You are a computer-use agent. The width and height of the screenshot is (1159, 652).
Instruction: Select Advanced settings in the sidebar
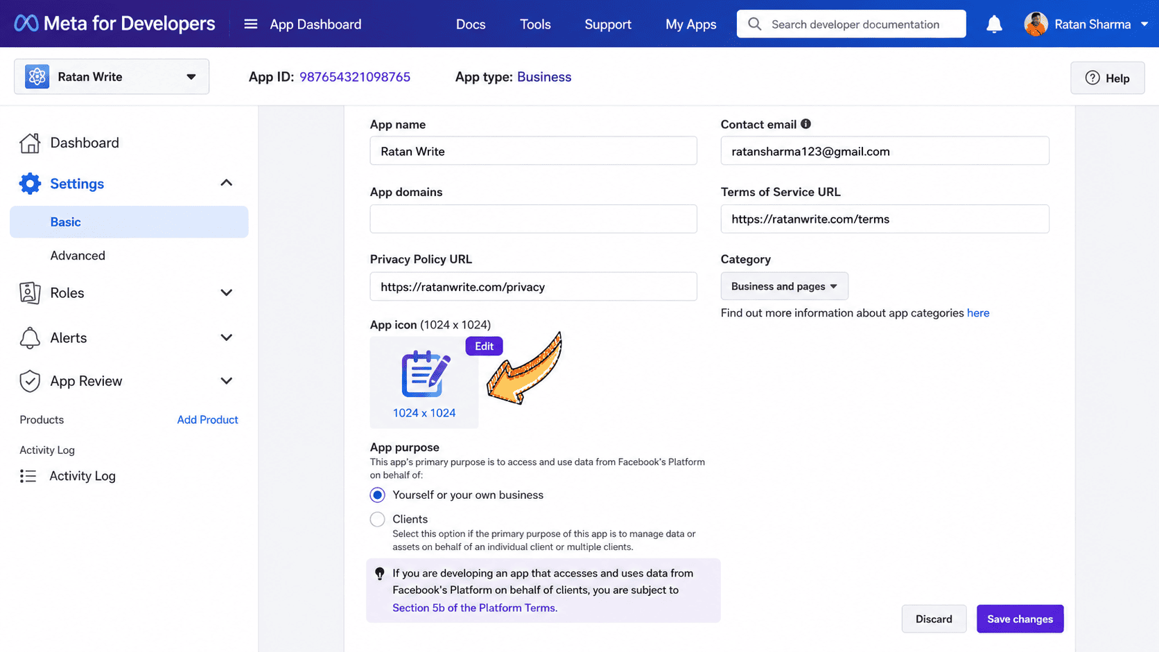tap(78, 256)
